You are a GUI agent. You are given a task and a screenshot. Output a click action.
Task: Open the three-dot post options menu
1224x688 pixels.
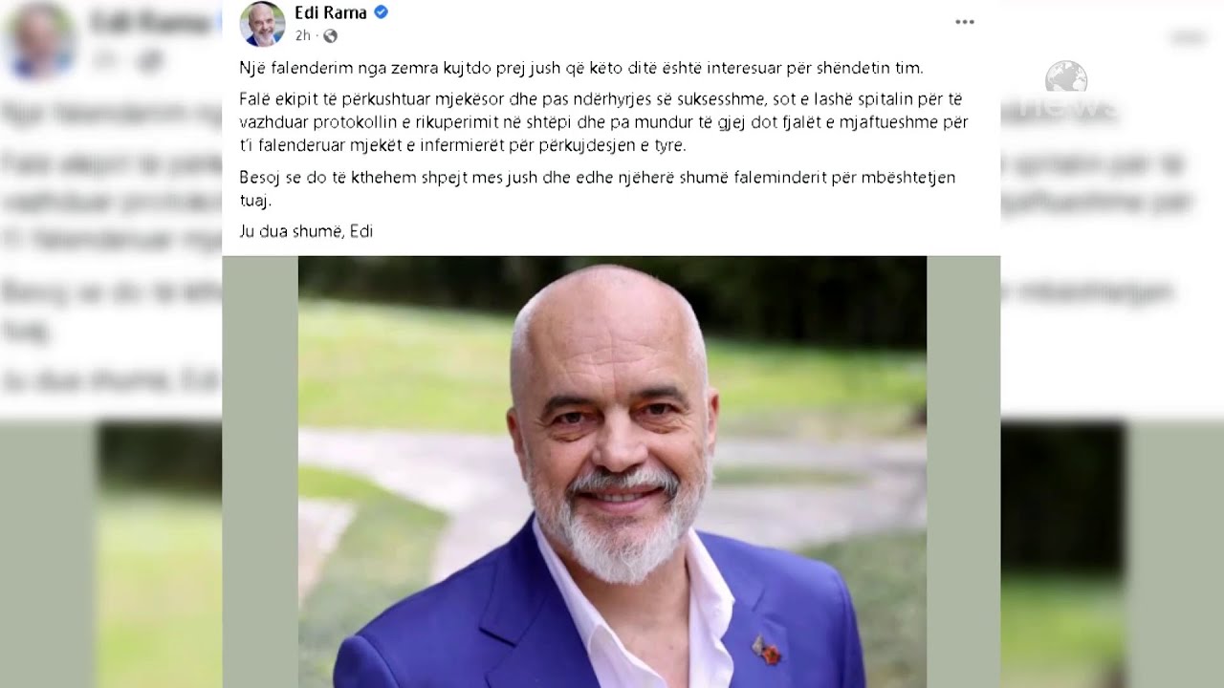click(x=965, y=22)
